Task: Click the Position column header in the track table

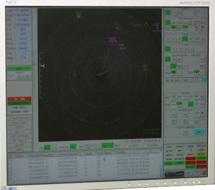Action: pyautogui.click(x=121, y=153)
